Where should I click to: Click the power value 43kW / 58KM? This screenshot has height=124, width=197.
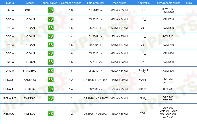click(119, 114)
